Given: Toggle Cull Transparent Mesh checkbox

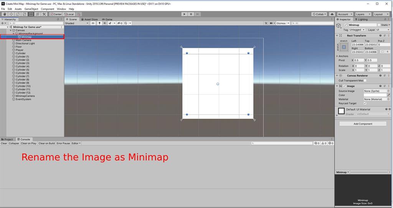Looking at the screenshot, I should point(365,80).
